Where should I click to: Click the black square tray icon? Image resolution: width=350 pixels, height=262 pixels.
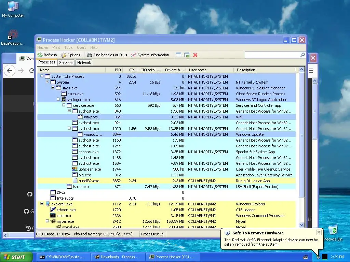325,257
